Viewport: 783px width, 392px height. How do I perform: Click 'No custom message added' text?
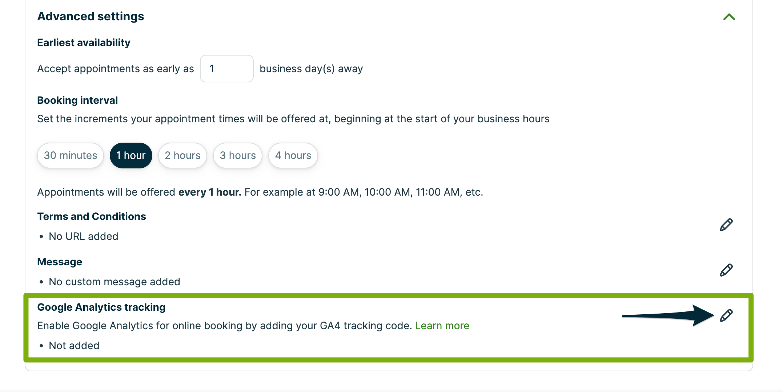pyautogui.click(x=115, y=282)
